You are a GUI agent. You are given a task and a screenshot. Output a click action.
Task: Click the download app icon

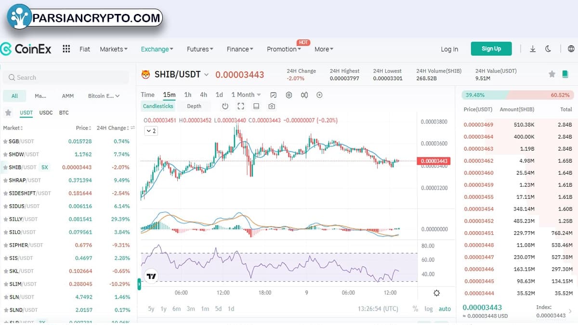pyautogui.click(x=533, y=49)
